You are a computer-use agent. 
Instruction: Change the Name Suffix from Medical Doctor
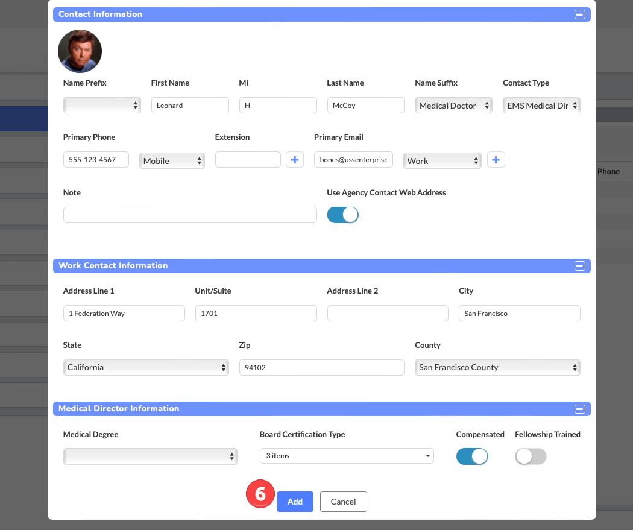(453, 105)
